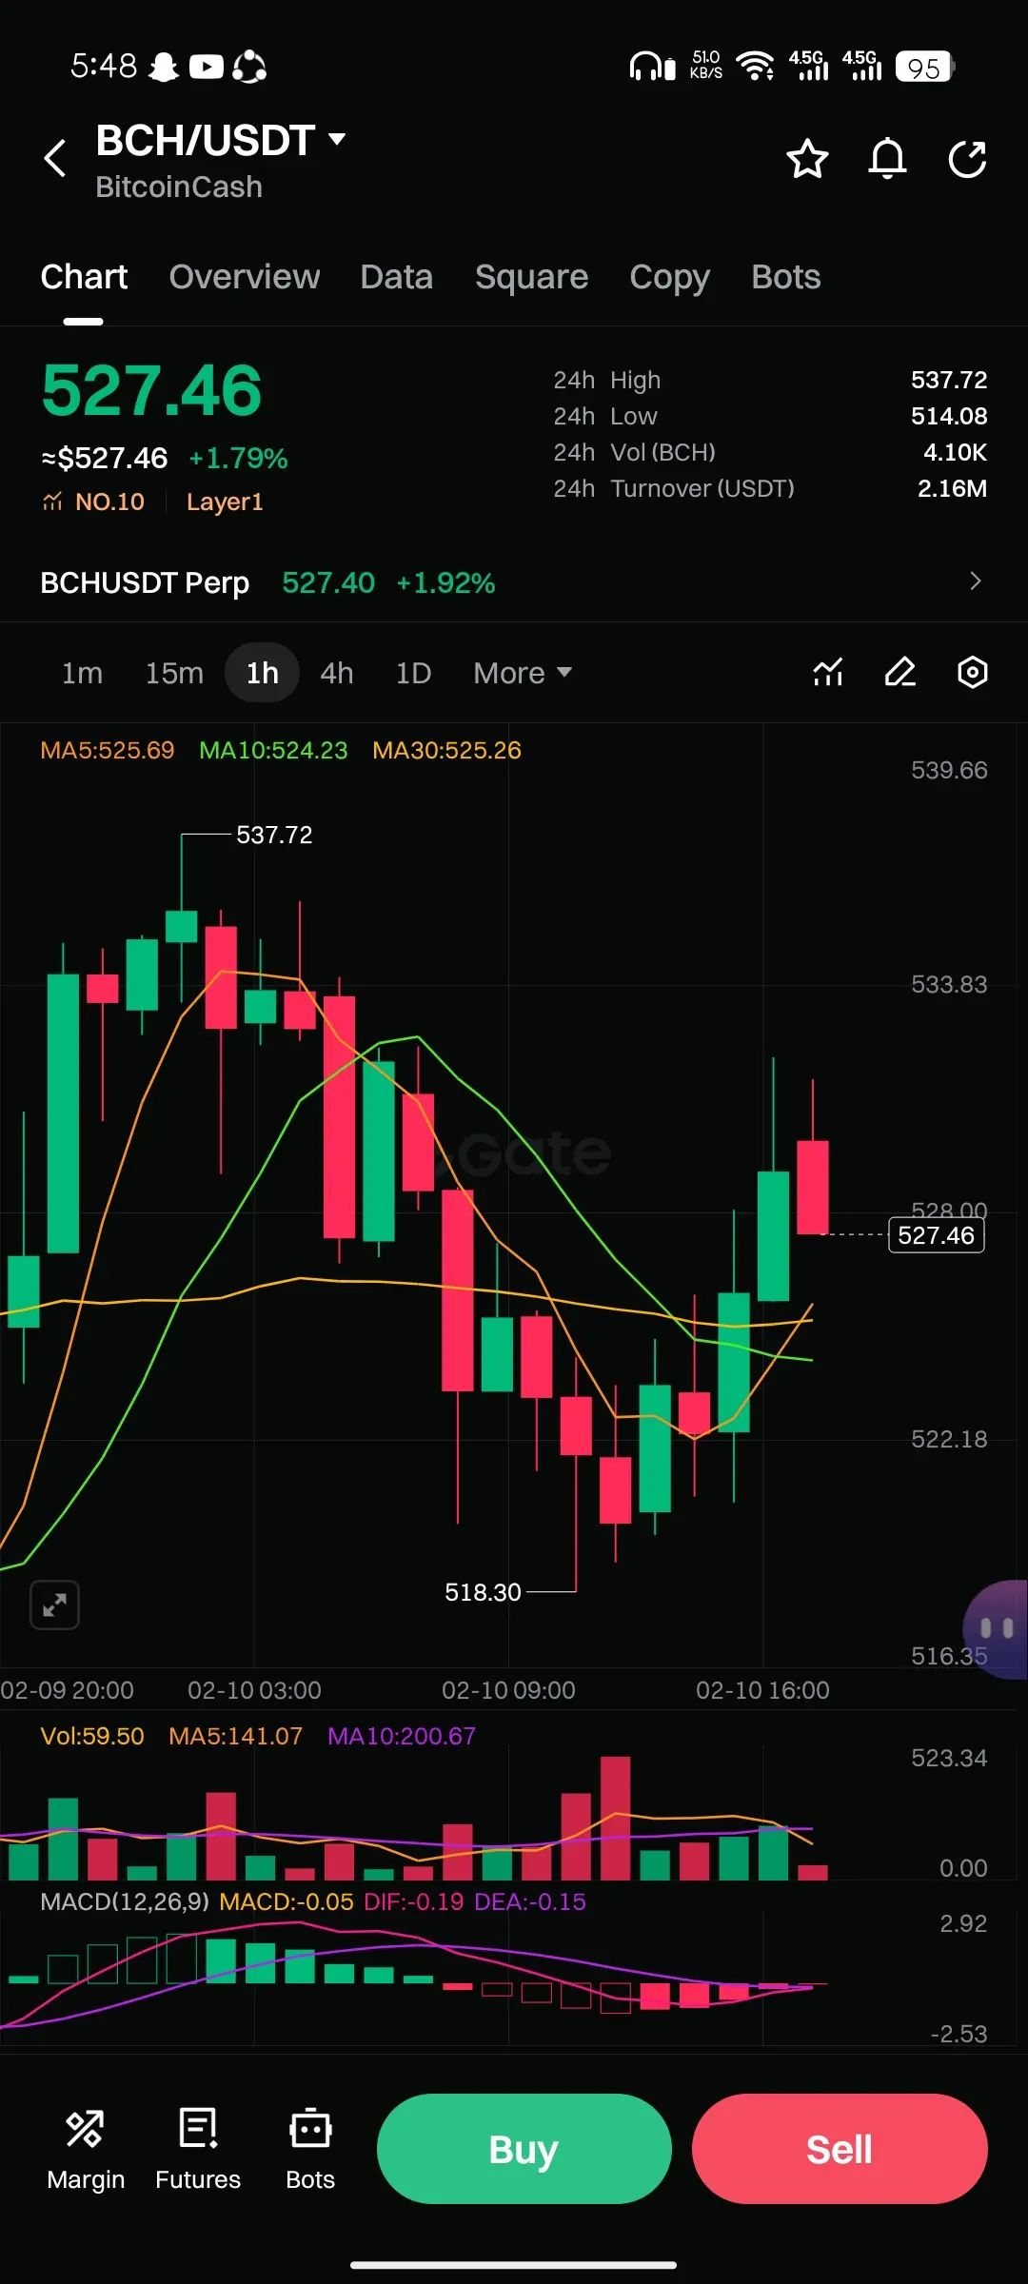Image resolution: width=1028 pixels, height=2284 pixels.
Task: Tap the current price 527.46
Action: coord(152,391)
